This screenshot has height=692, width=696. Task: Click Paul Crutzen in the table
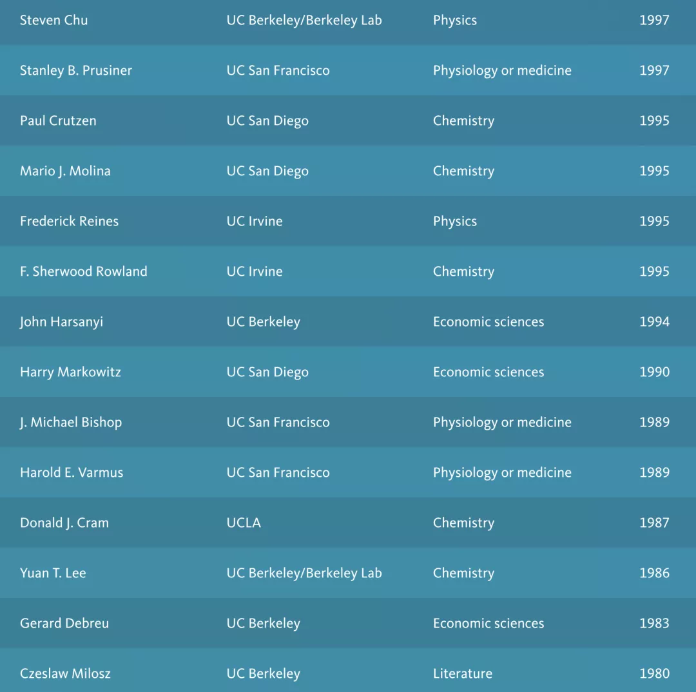(x=58, y=120)
